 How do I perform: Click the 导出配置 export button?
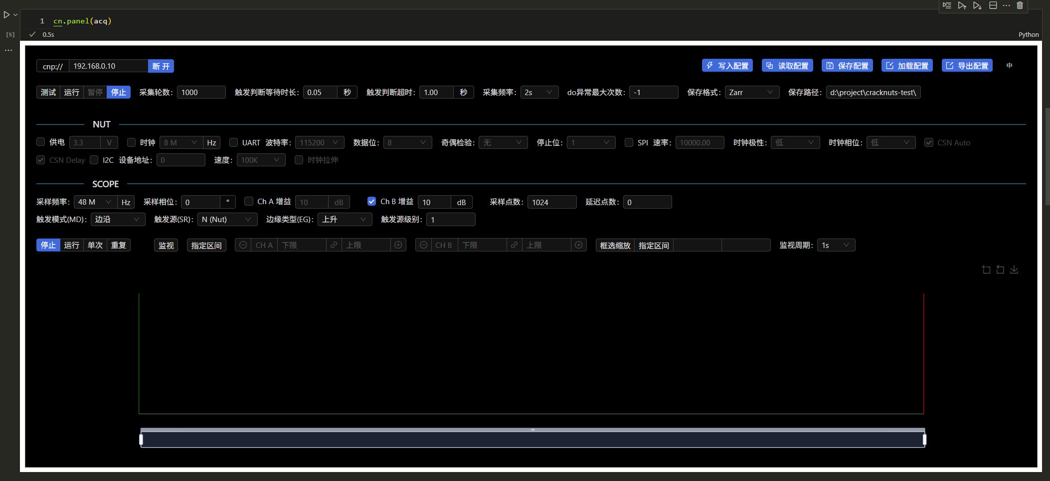click(x=966, y=65)
